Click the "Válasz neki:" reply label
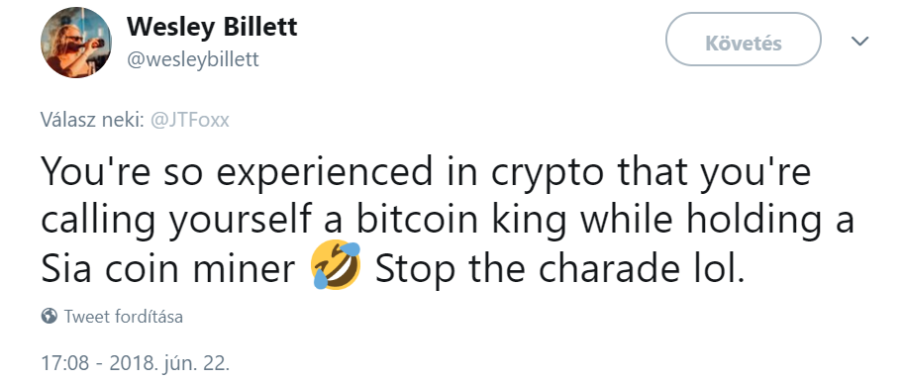 tap(93, 120)
